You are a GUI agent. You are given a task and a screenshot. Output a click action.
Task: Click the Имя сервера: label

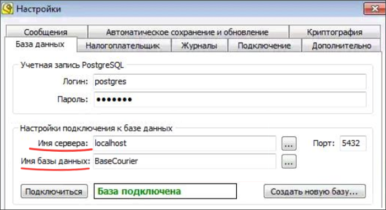point(63,143)
